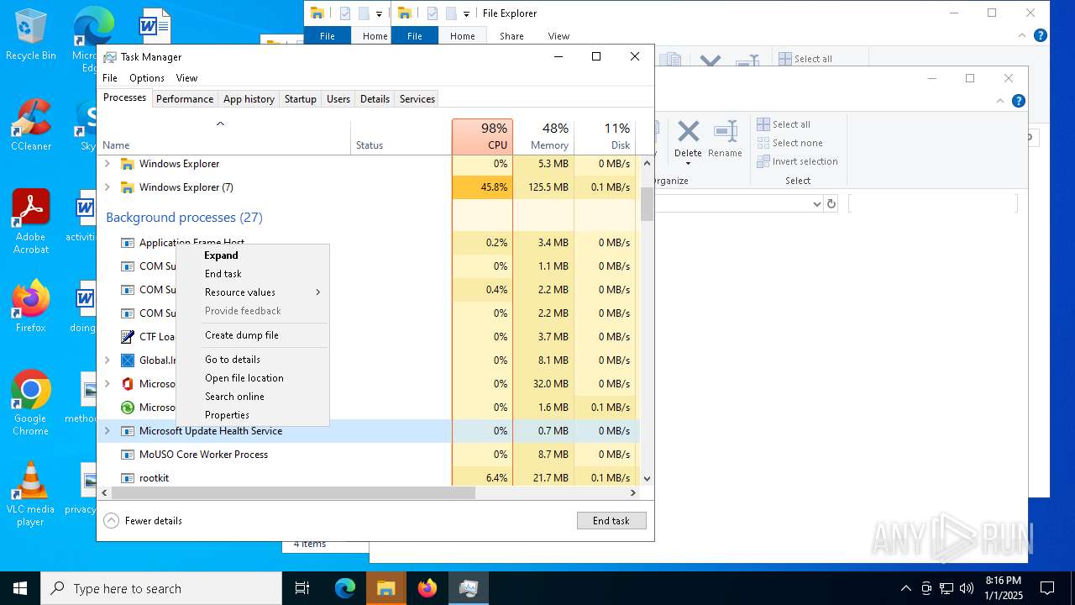Viewport: 1075px width, 605px height.
Task: Sort processes by CPU column
Action: click(x=482, y=136)
